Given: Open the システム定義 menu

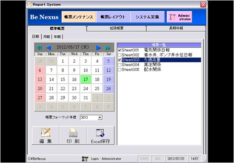Looking at the screenshot, I should pyautogui.click(x=148, y=17).
